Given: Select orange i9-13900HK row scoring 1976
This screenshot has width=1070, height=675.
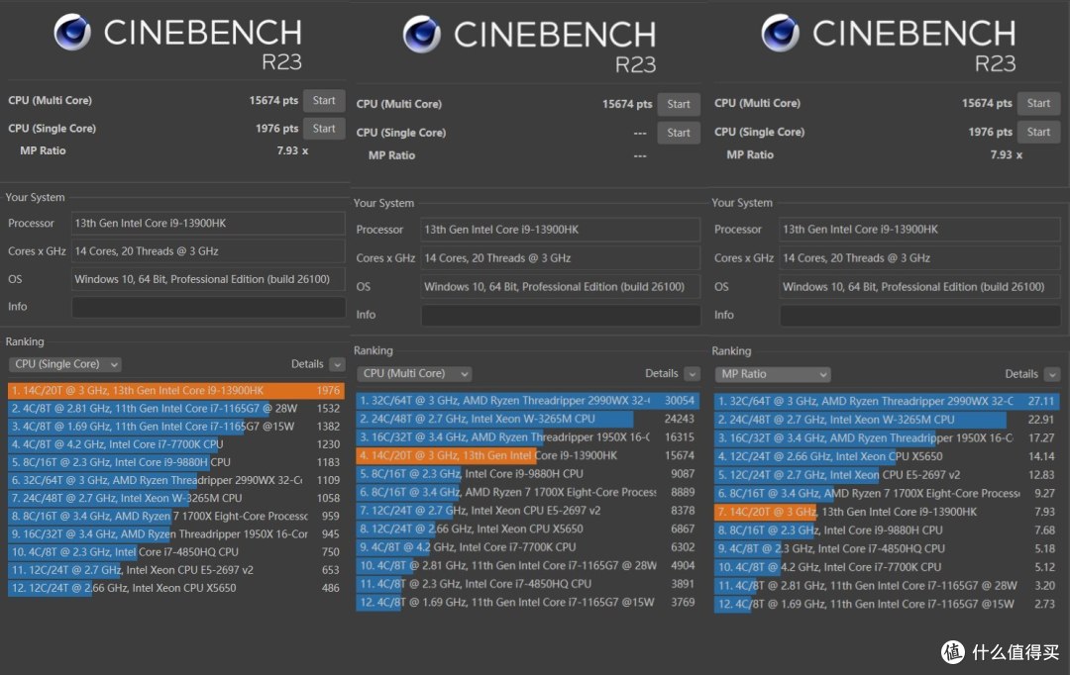Looking at the screenshot, I should click(x=176, y=390).
